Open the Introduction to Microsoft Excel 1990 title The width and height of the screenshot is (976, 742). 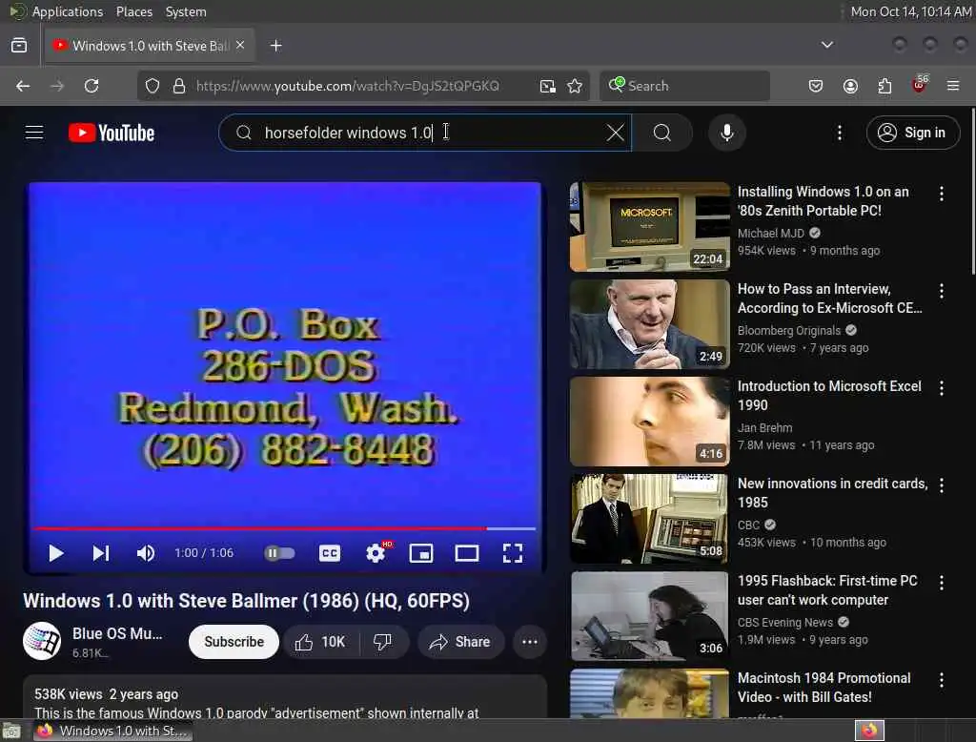[829, 396]
